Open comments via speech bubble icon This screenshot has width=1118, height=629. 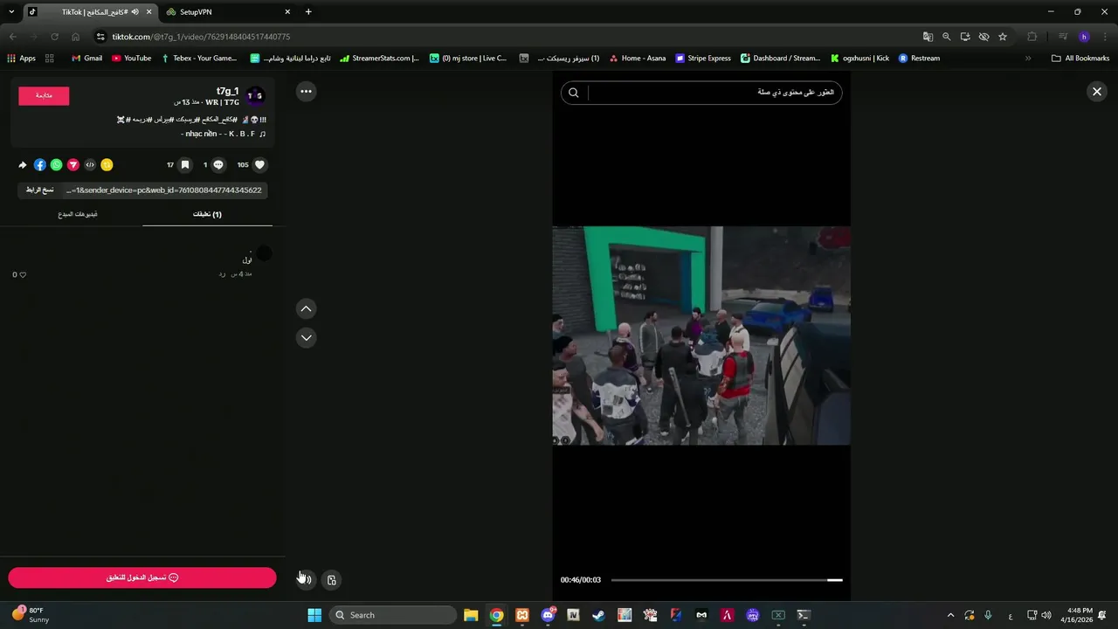[218, 164]
